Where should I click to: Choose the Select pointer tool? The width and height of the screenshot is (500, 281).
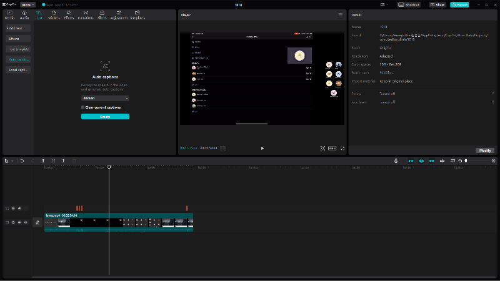(6, 161)
